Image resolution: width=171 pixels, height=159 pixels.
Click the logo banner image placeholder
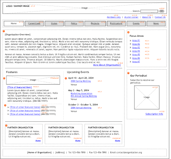tap(85, 8)
